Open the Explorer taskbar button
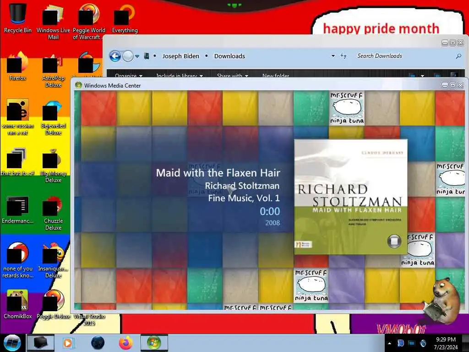 tap(41, 343)
